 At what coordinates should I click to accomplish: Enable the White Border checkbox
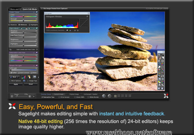[88, 97]
